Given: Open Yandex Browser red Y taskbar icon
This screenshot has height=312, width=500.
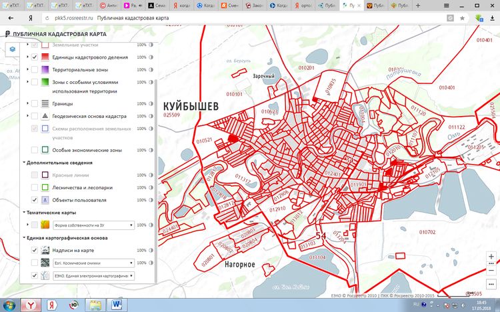Looking at the screenshot, I should pyautogui.click(x=31, y=305).
